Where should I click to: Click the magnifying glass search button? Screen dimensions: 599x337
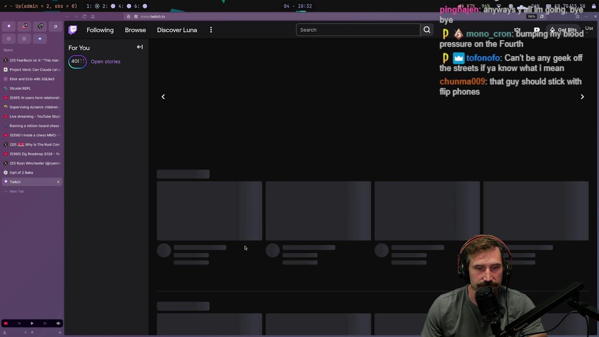[x=427, y=30]
